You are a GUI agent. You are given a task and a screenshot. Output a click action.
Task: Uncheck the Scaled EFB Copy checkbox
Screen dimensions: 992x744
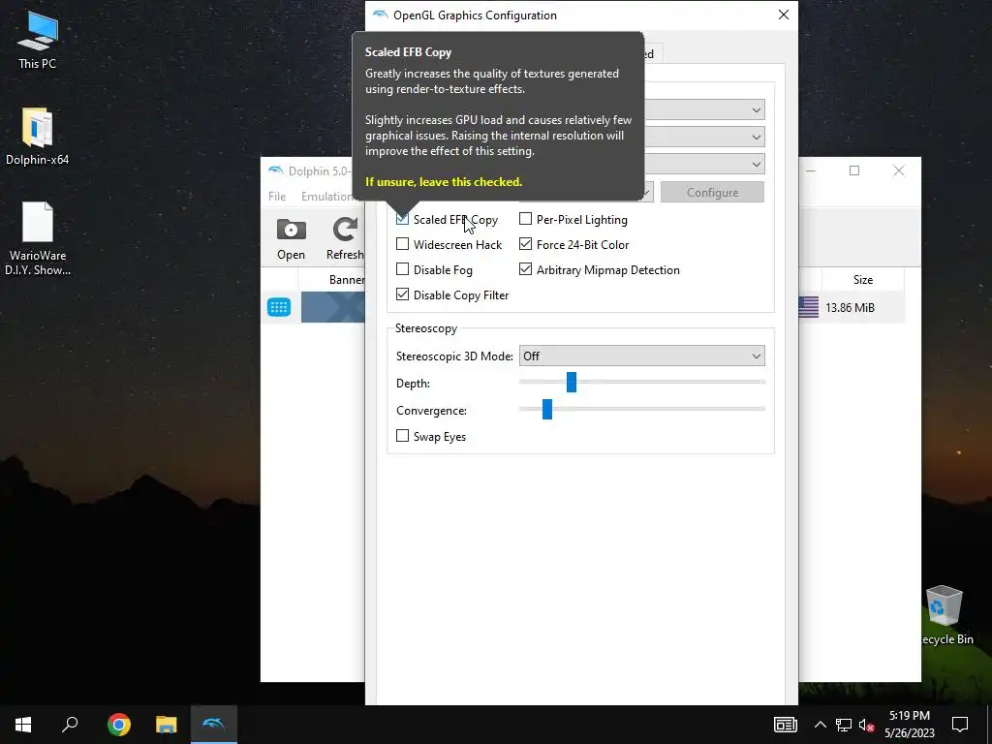coord(402,219)
